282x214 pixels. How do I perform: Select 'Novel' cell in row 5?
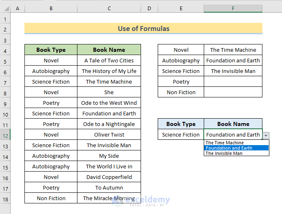click(x=51, y=60)
